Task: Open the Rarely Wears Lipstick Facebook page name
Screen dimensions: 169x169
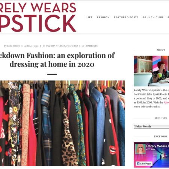Action: pyautogui.click(x=158, y=146)
